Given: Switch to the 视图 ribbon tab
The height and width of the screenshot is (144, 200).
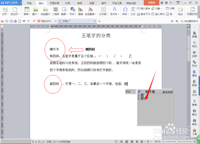Looking at the screenshot, I should (92, 3).
